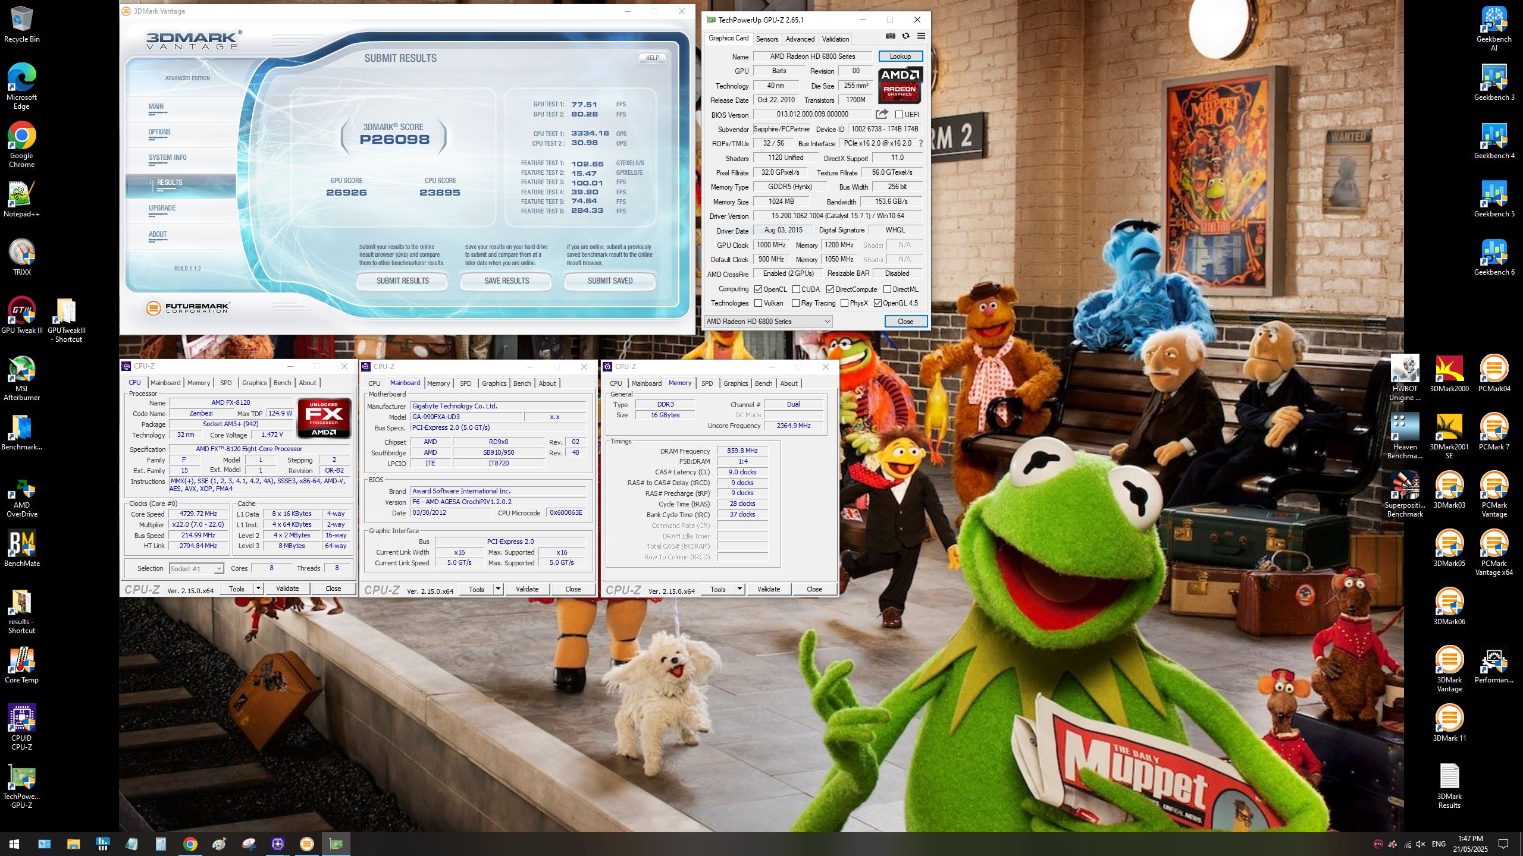
Task: Open Notepad++ desktop icon
Action: coord(21,199)
